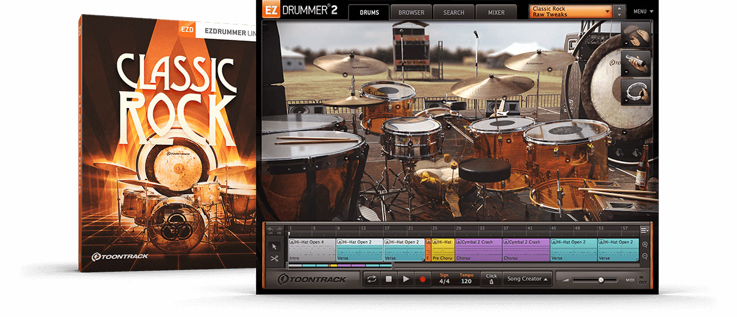Toggle the Click metronome
Screen dimensions: 737x317
coord(491,279)
